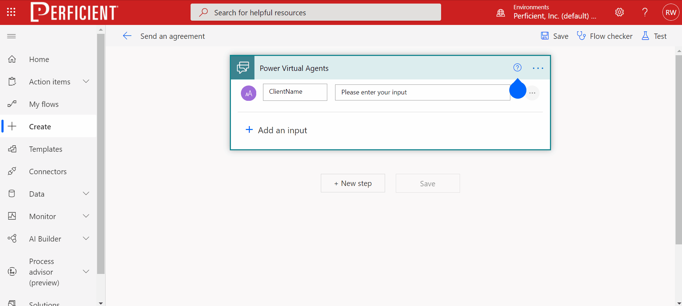Image resolution: width=682 pixels, height=306 pixels.
Task: Click the ClientName input name field
Action: coord(295,92)
